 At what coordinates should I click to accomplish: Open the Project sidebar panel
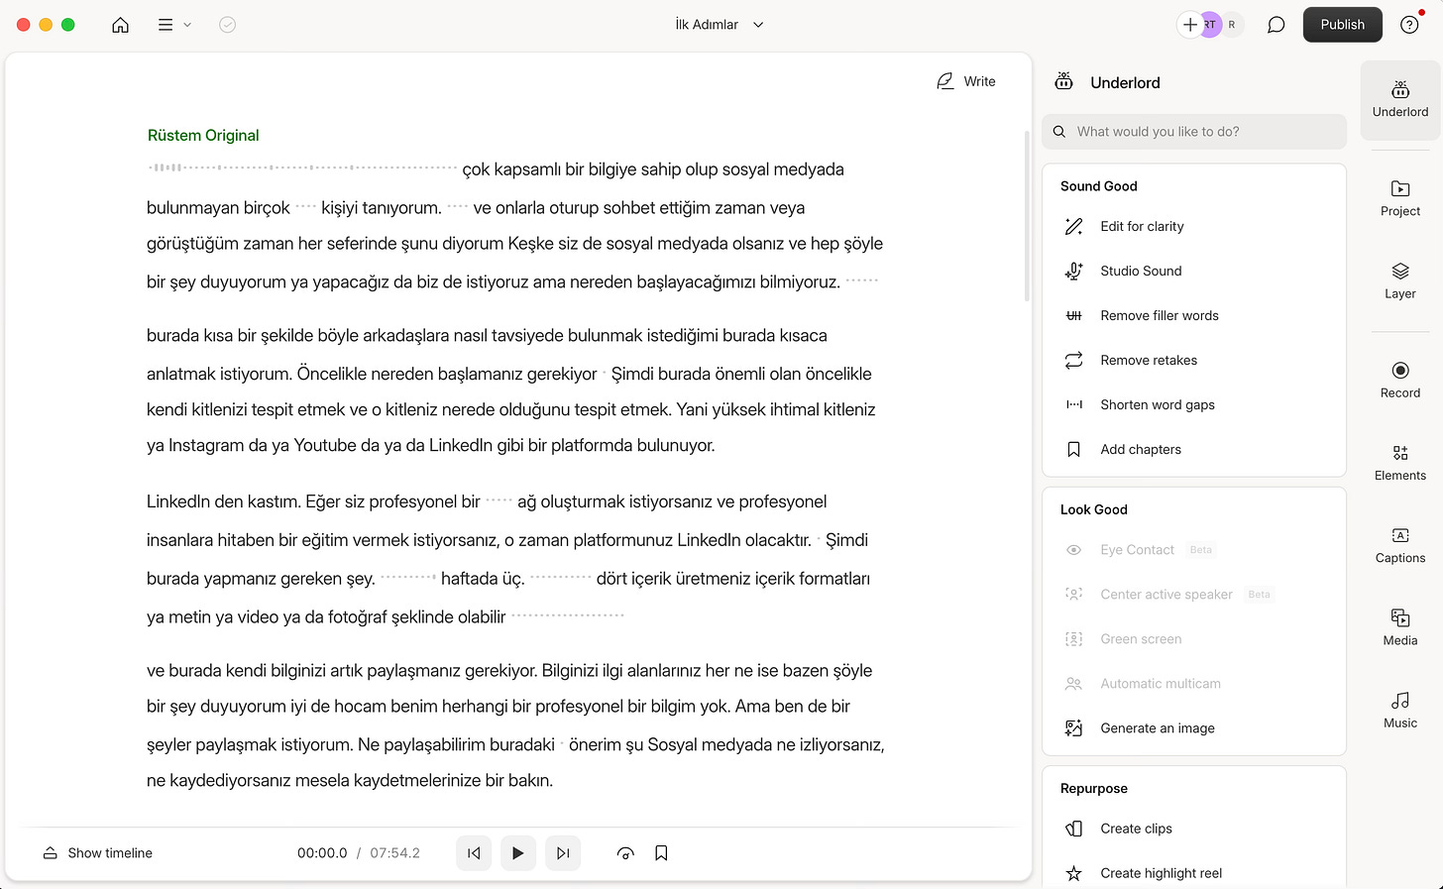[x=1400, y=198]
